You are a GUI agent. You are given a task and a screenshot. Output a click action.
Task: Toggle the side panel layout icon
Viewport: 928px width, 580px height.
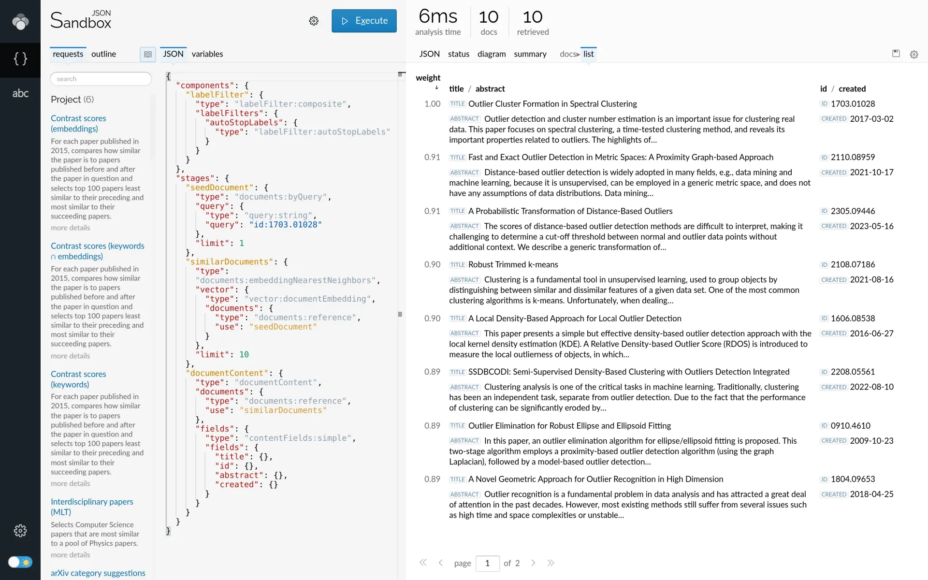tap(148, 54)
